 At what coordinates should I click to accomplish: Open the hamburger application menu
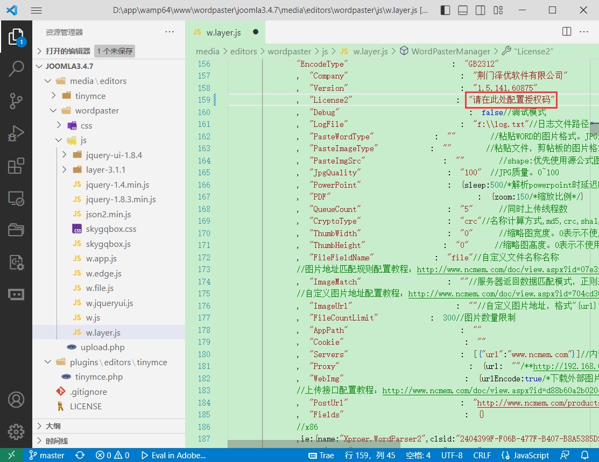36,10
